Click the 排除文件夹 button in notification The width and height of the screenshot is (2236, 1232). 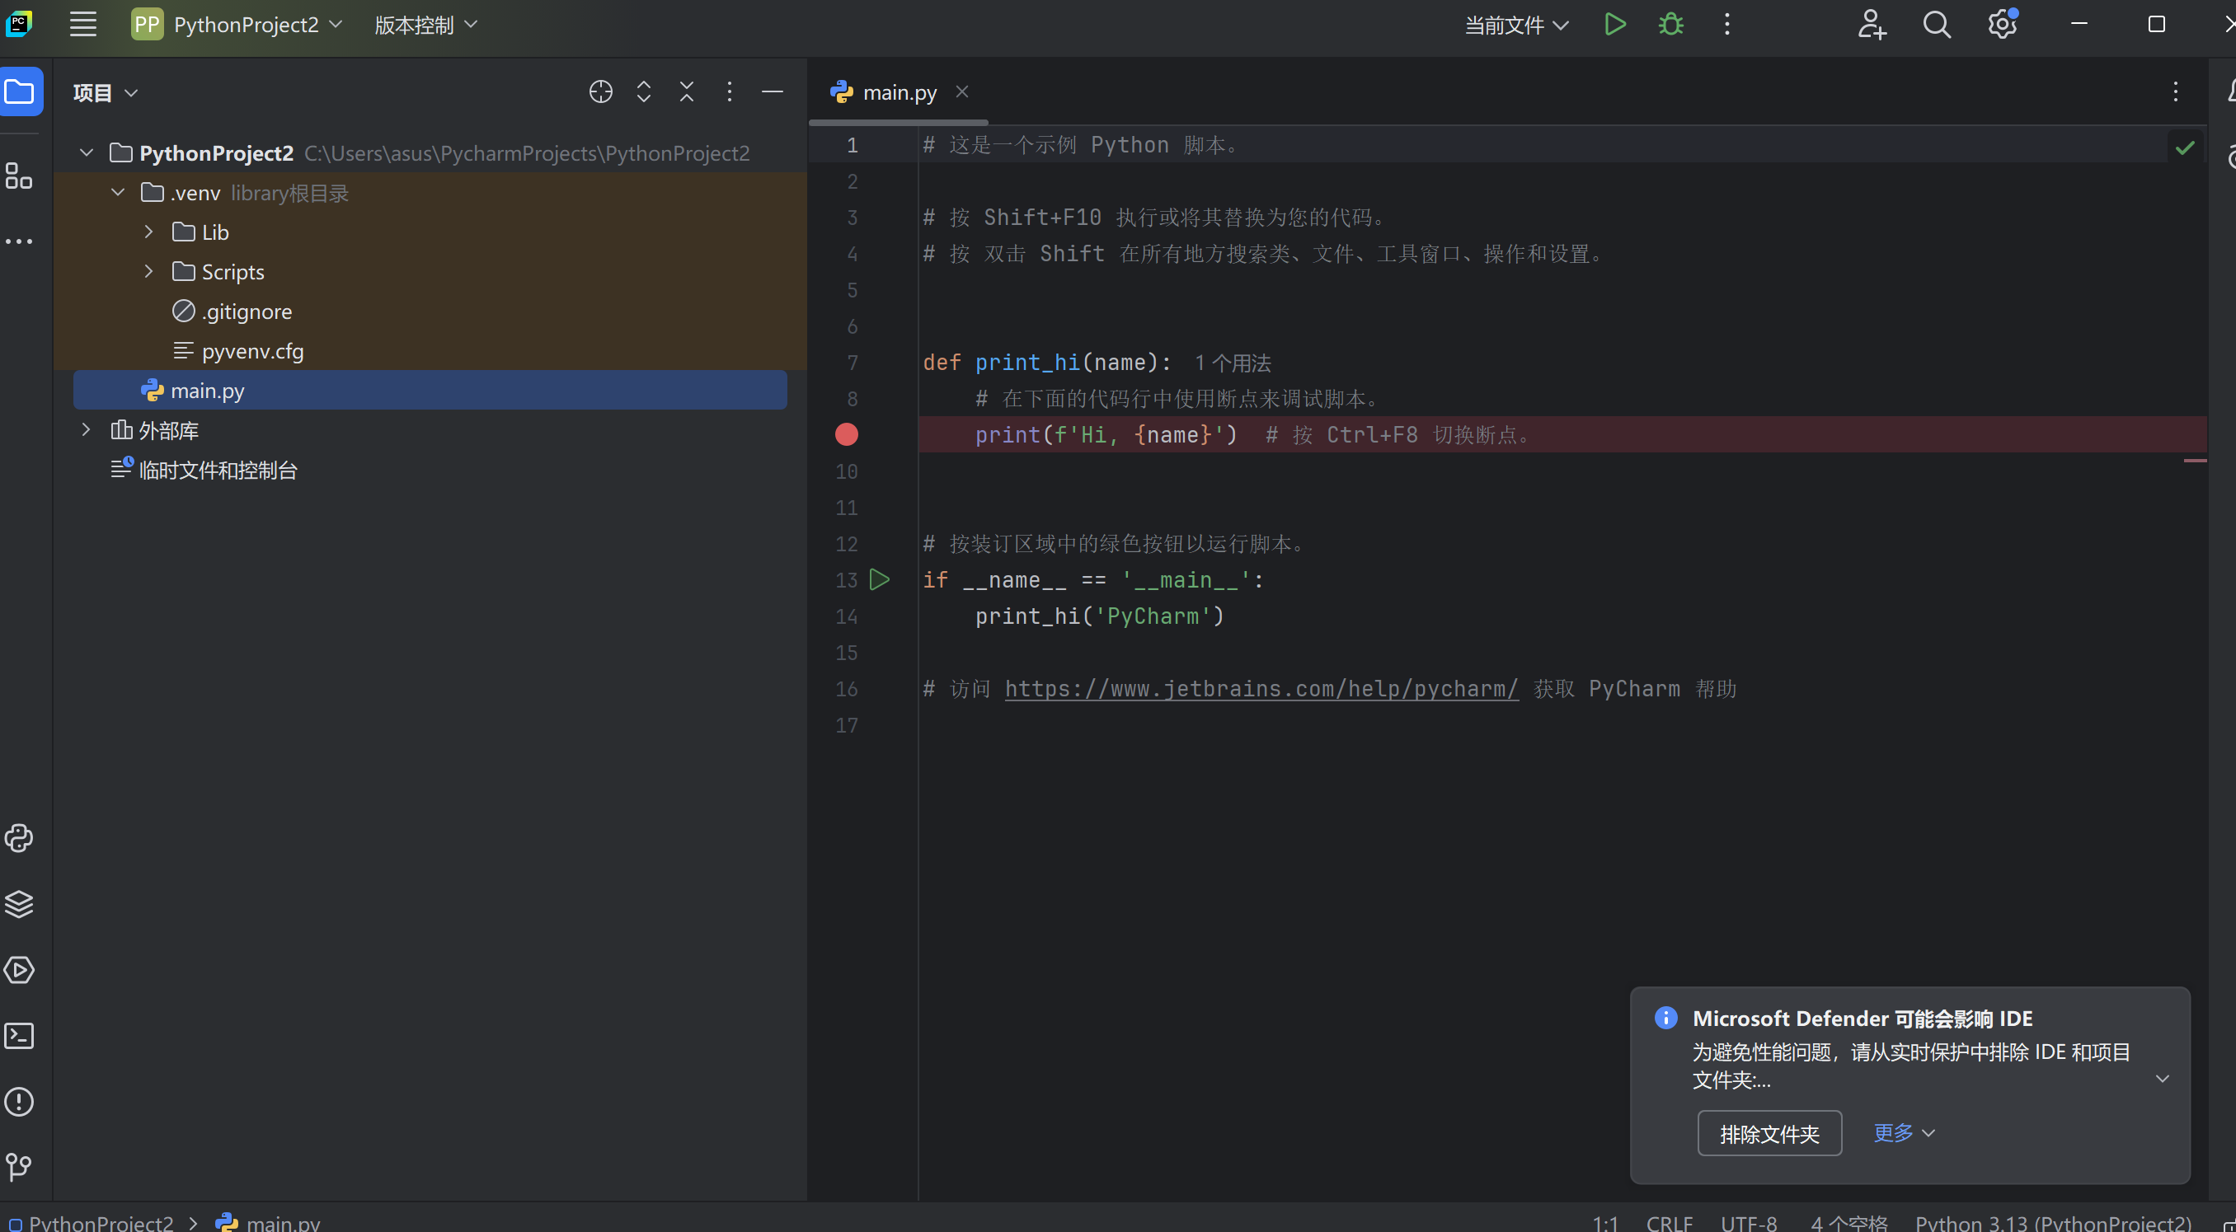[1769, 1134]
